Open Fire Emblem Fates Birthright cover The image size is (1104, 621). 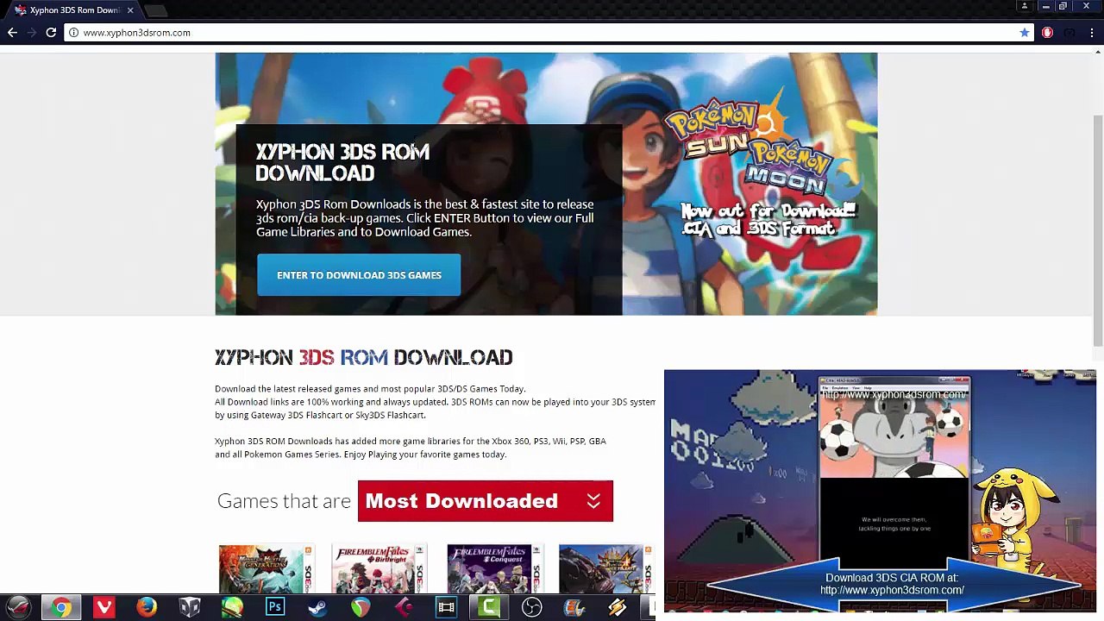[379, 568]
